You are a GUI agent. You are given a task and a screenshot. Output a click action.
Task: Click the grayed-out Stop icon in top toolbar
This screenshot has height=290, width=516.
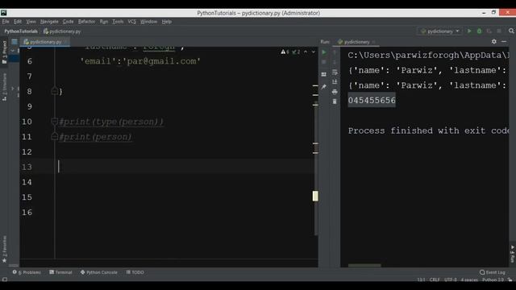pos(499,31)
